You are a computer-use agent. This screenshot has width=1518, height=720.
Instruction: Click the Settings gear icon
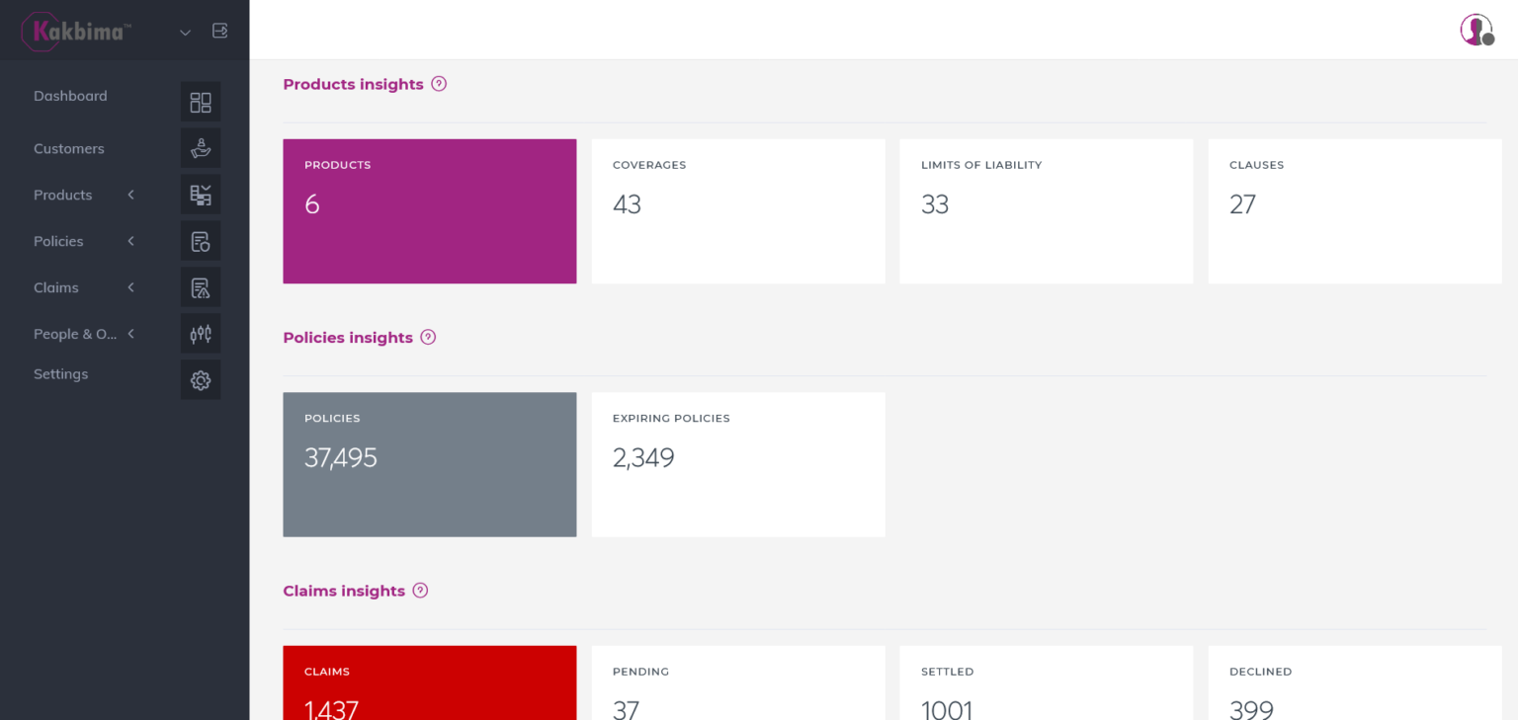201,380
